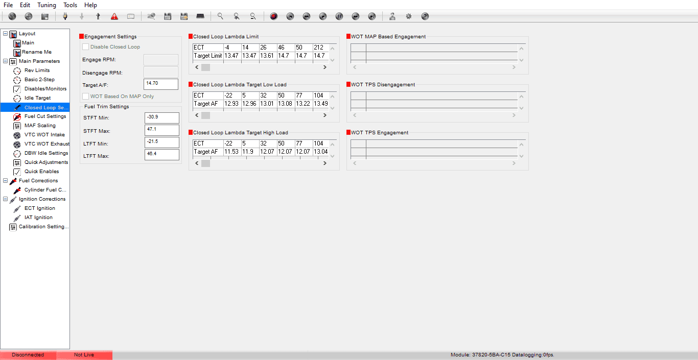Select the Rename Me layout entry

[40, 52]
